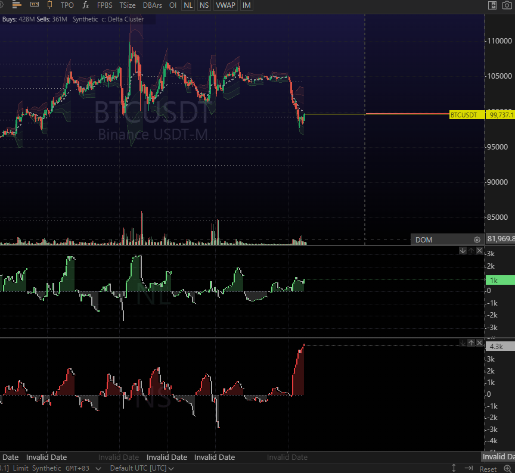Screen dimensions: 515x473
Task: Click the highlighted Invalid Date cursor label
Action: click(x=498, y=457)
